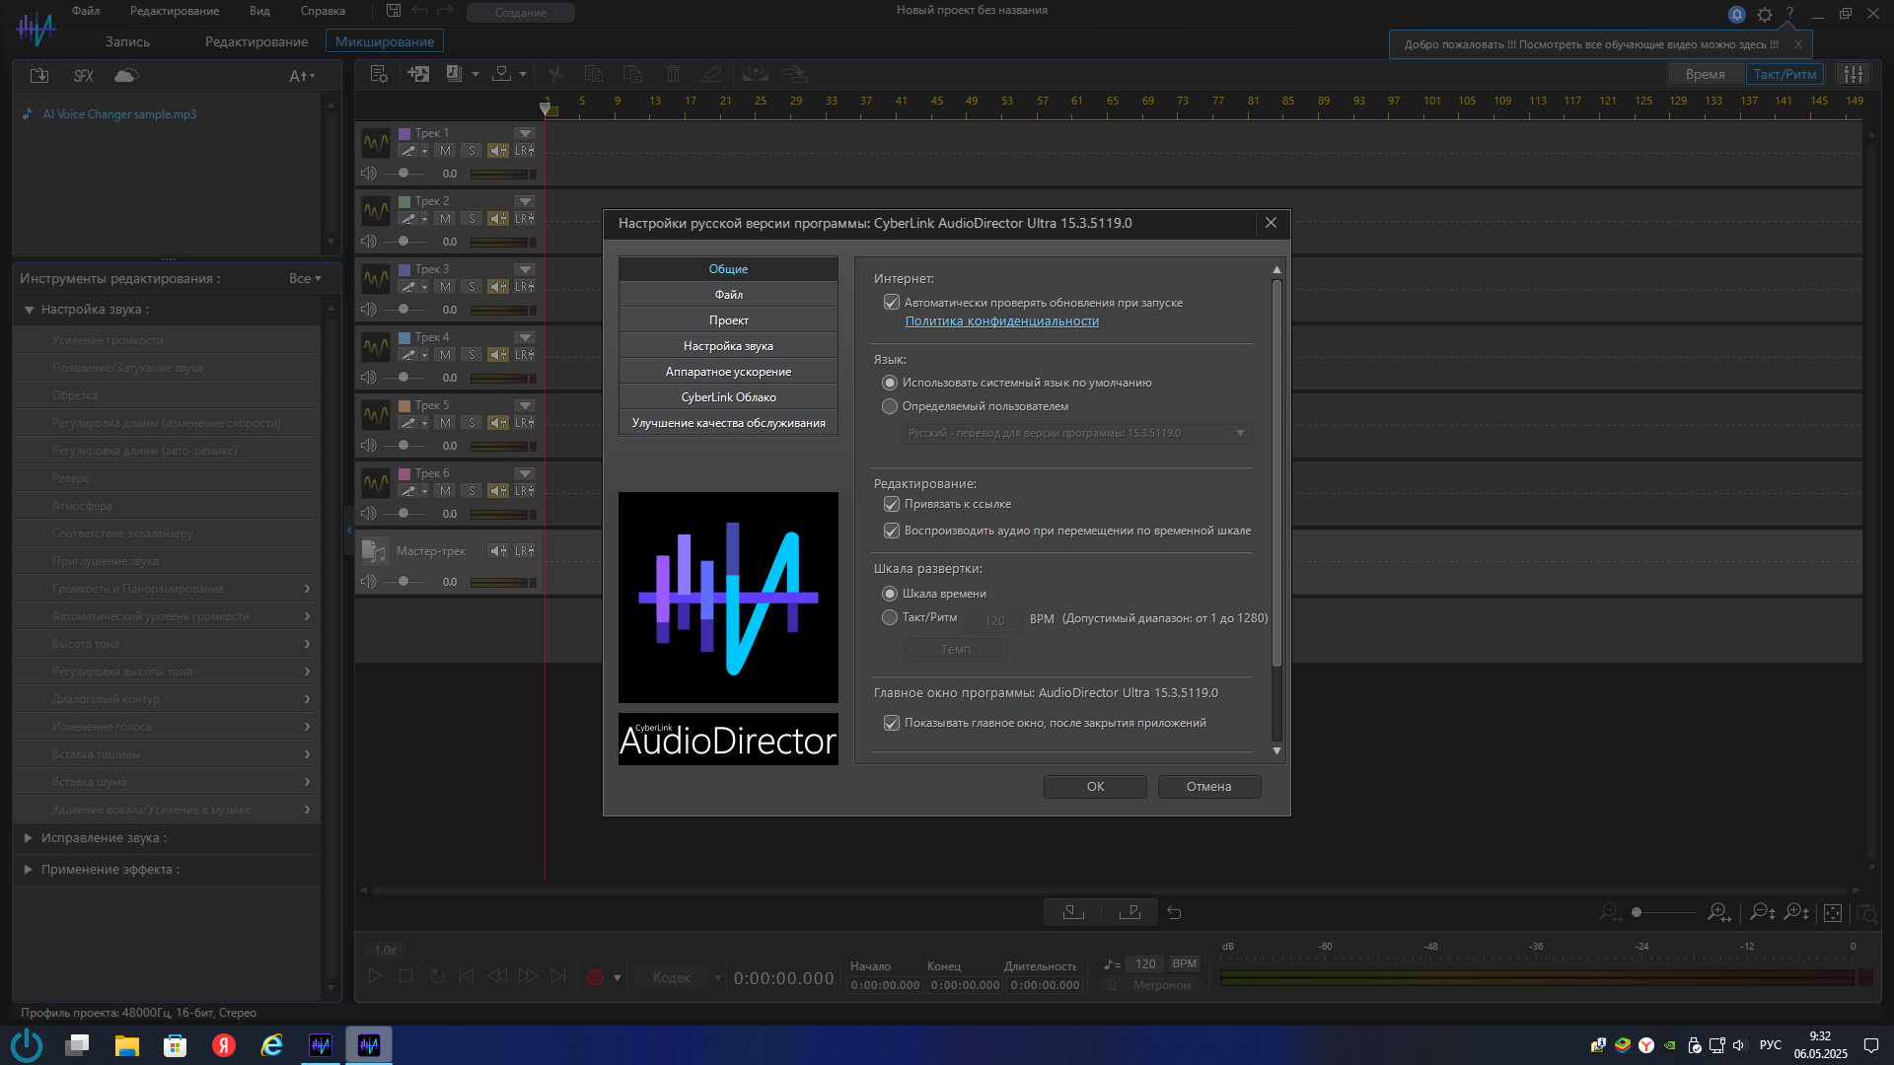The height and width of the screenshot is (1065, 1894).
Task: Toggle the snap to reference checkbox
Action: [x=892, y=504]
